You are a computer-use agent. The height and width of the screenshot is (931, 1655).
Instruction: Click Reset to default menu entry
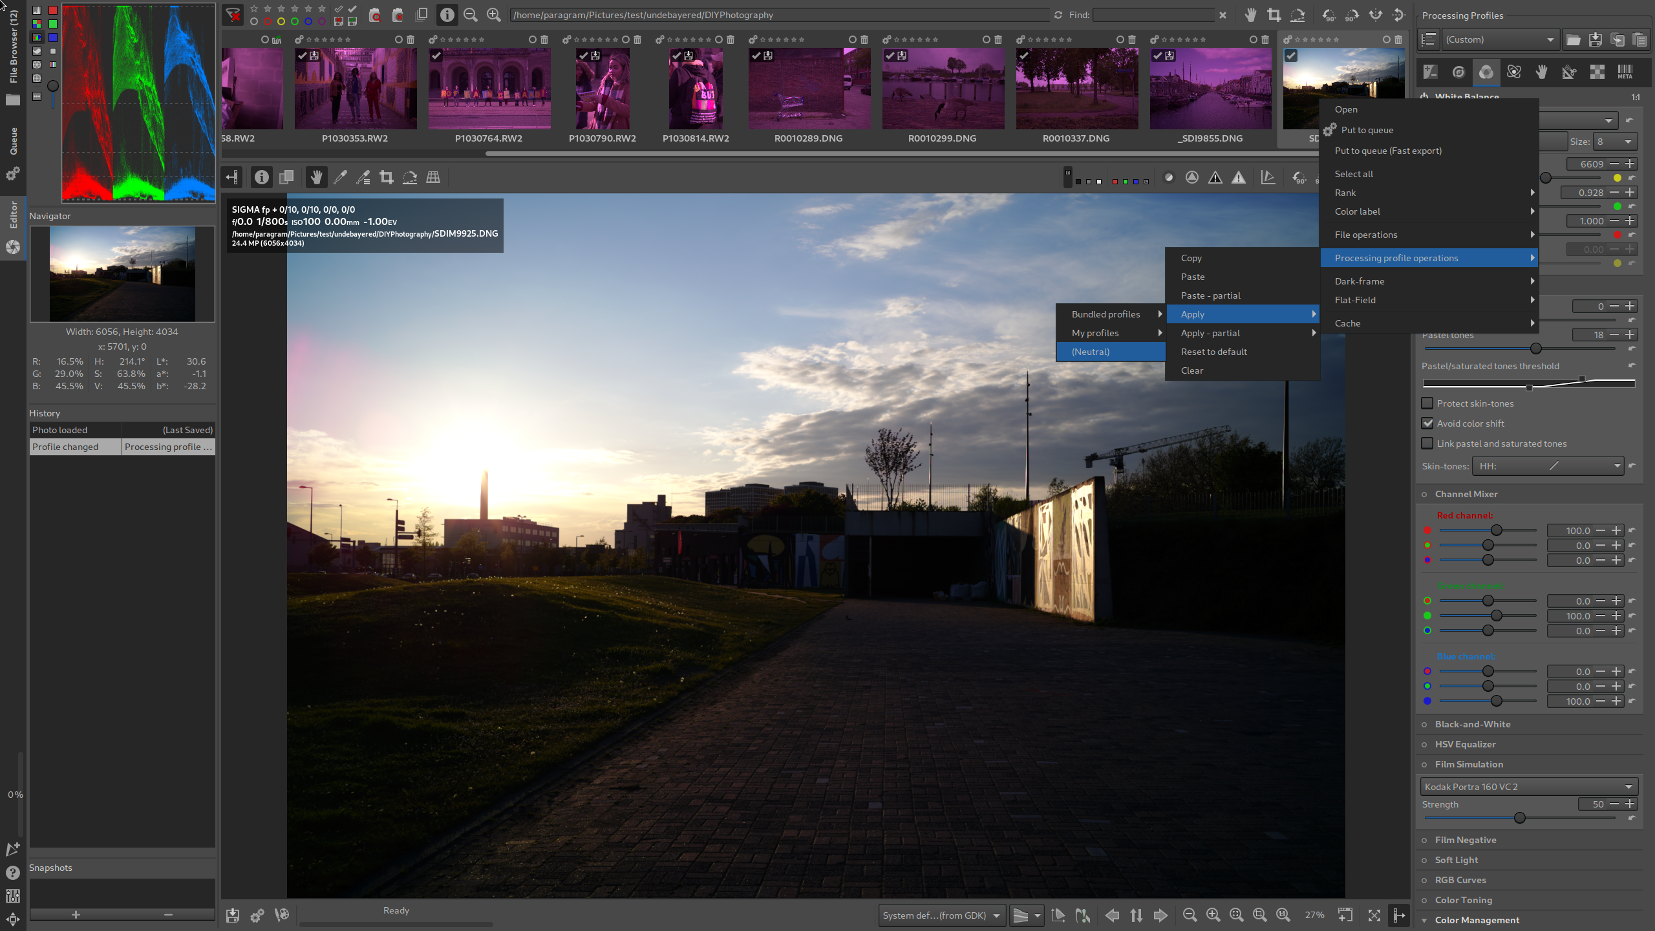click(x=1213, y=352)
